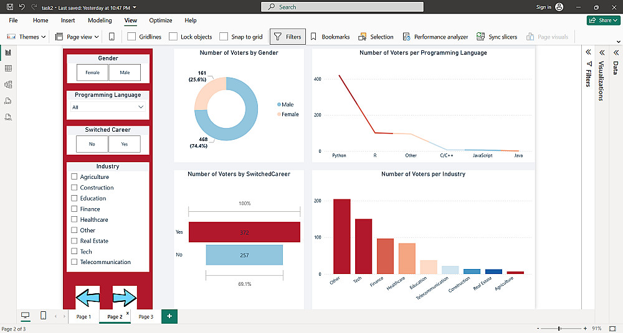Expand the Themes dropdown
The width and height of the screenshot is (623, 333).
pos(26,37)
